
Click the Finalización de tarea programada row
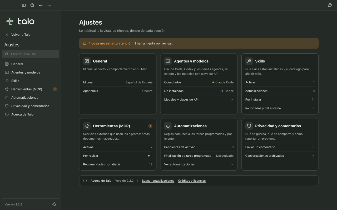point(199,156)
